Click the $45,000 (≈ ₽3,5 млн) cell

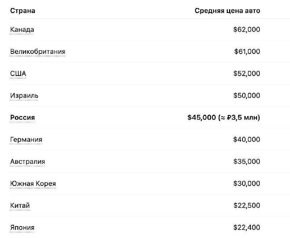224,118
